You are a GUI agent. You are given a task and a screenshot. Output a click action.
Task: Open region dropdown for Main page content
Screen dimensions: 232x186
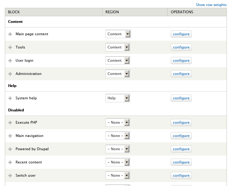118,34
